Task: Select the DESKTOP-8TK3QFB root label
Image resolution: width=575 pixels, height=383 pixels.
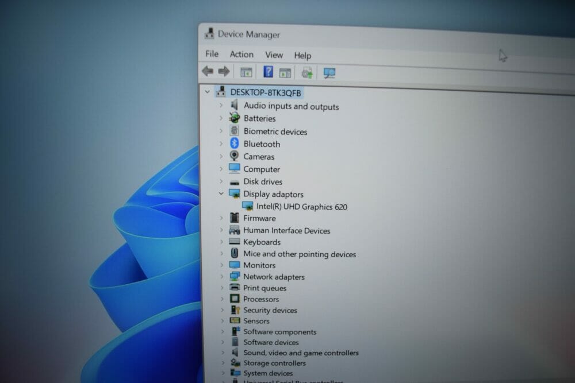Action: pyautogui.click(x=266, y=92)
